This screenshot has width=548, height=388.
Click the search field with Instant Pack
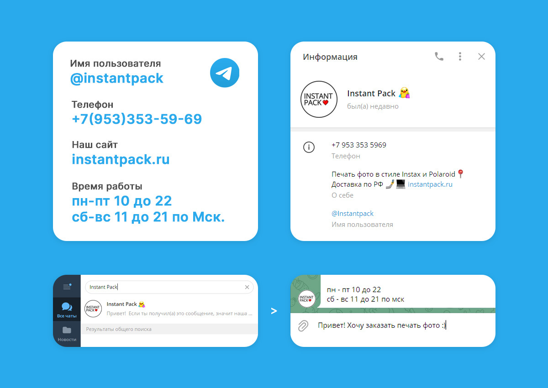[169, 287]
